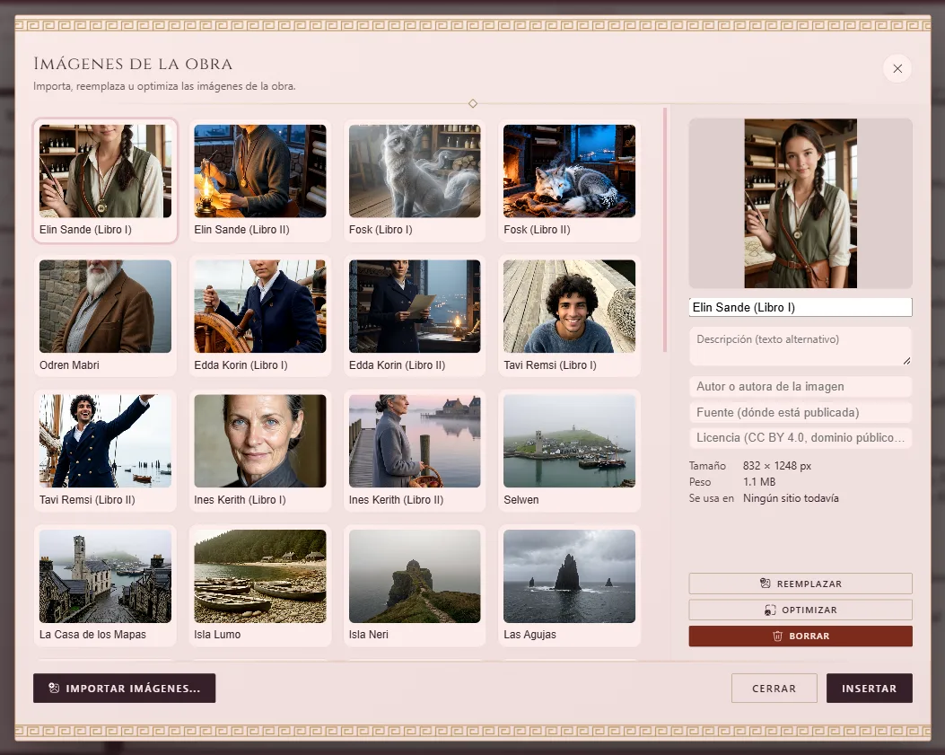Focus the Autor o autora de la imagen field

(801, 387)
